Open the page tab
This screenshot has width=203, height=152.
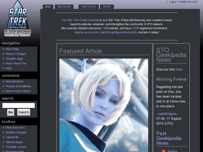point(48,7)
